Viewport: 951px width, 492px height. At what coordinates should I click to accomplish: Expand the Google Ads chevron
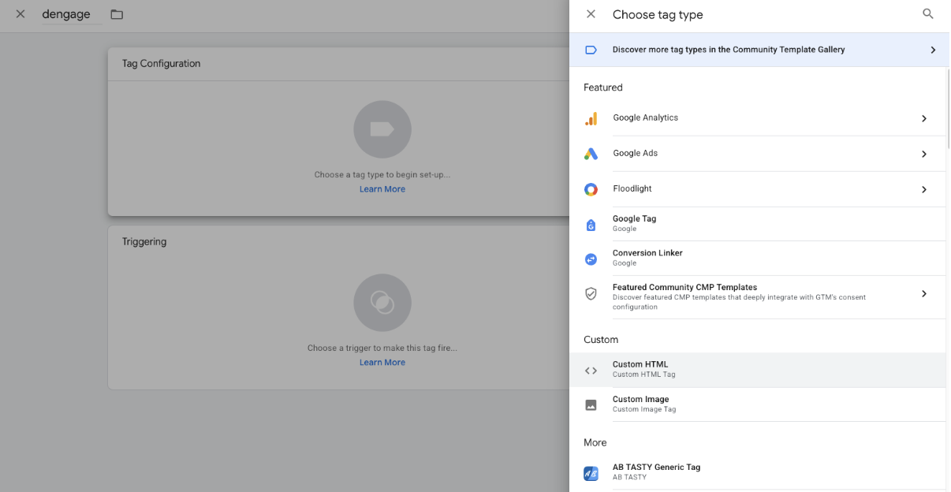point(924,154)
